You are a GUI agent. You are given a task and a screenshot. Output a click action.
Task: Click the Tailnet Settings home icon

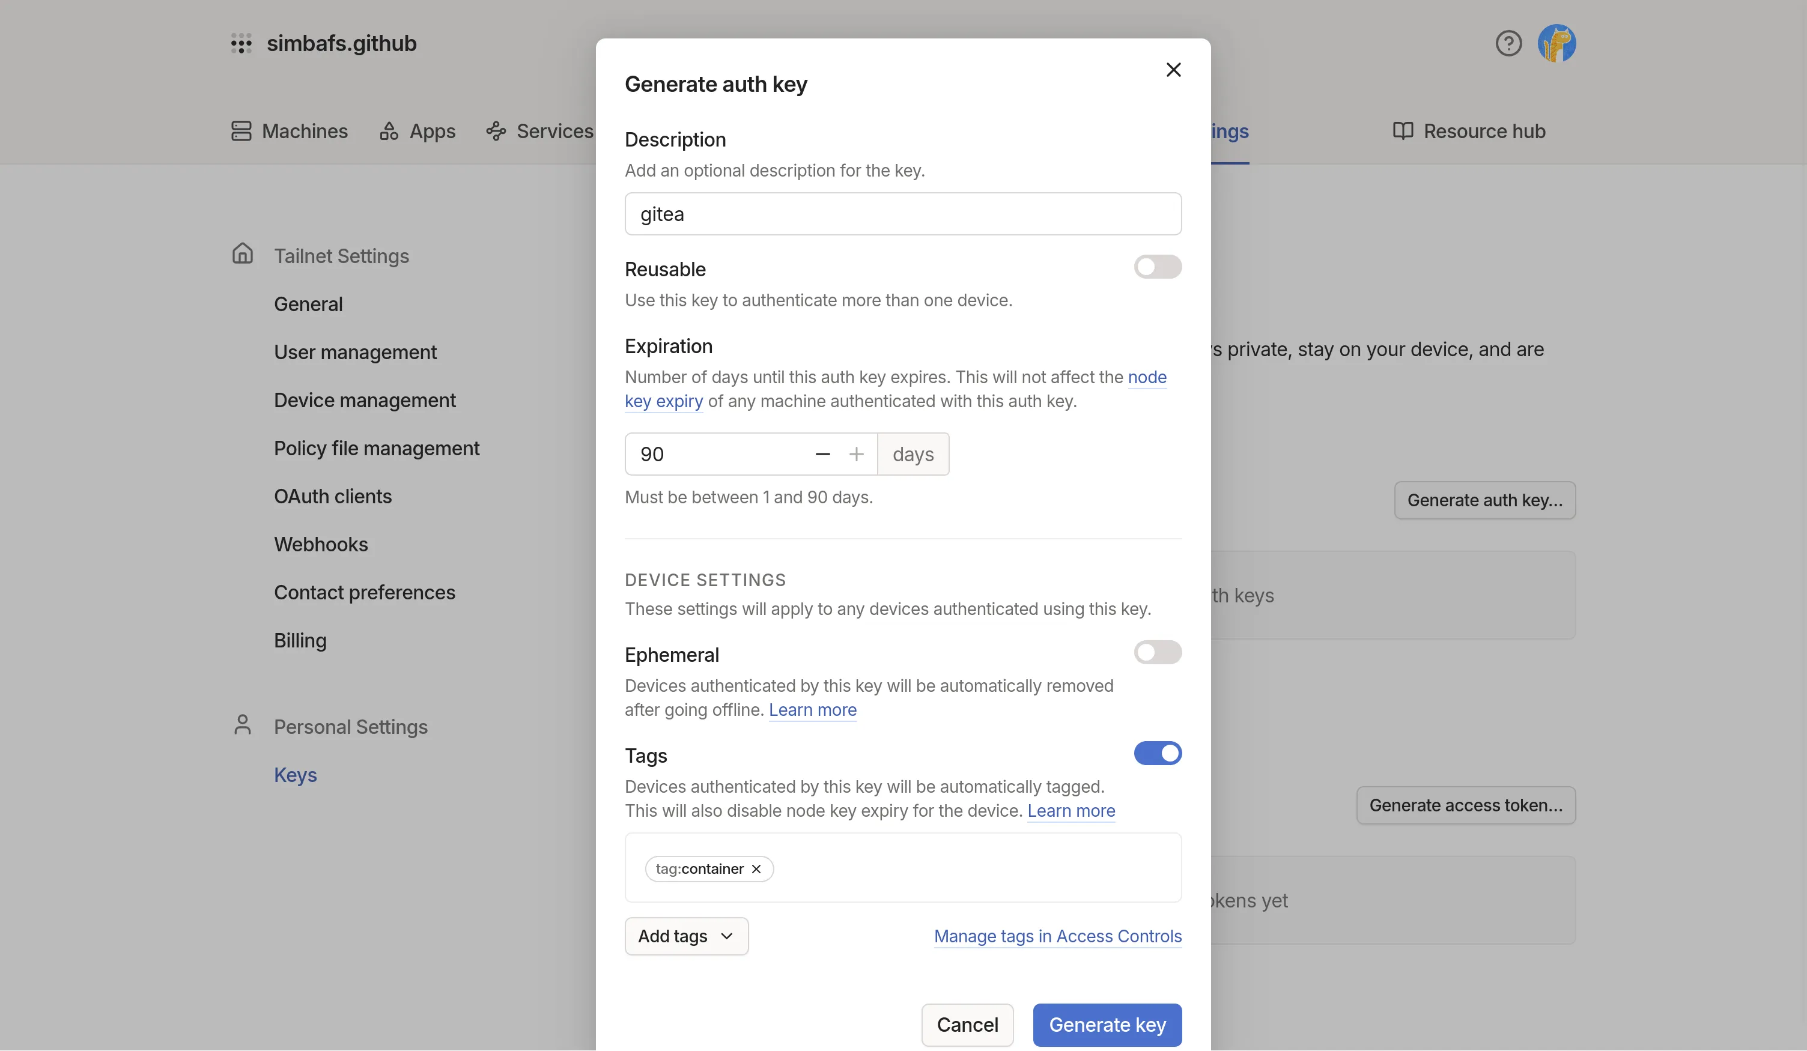[242, 254]
